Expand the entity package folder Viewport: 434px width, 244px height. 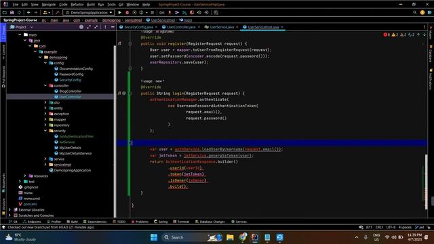(45, 108)
